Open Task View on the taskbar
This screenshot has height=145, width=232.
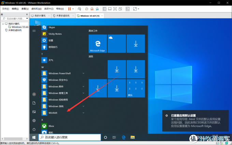pos(114,137)
